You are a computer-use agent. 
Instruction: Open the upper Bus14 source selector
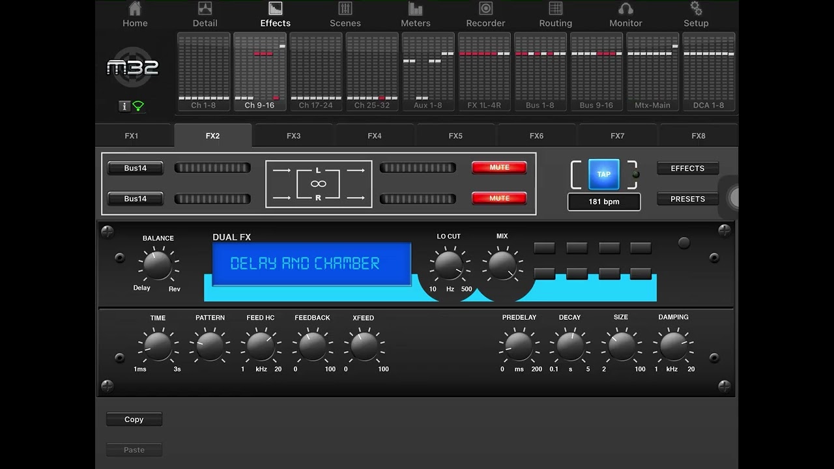[x=135, y=168]
